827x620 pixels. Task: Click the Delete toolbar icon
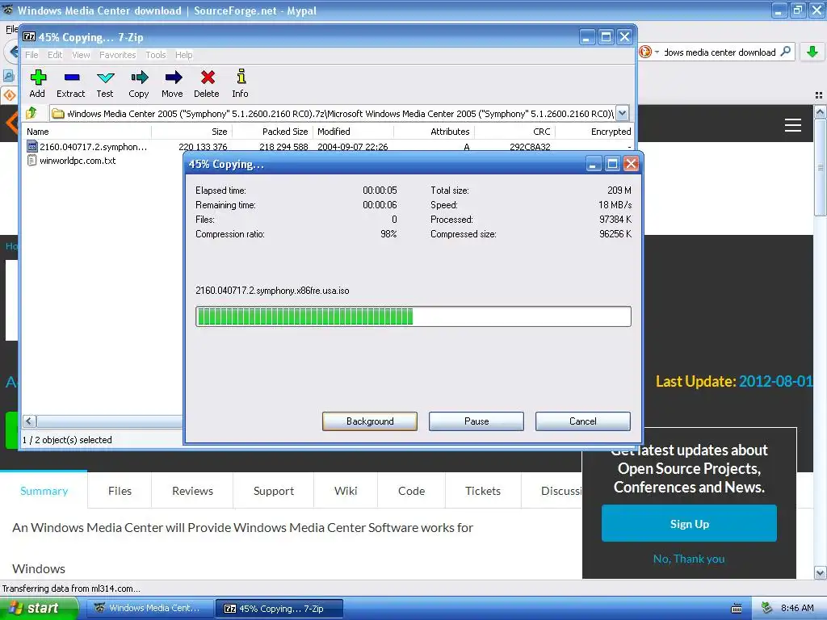pyautogui.click(x=208, y=77)
